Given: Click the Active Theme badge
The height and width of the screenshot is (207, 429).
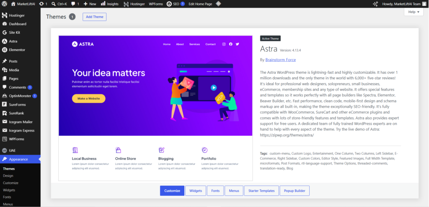Looking at the screenshot, I should [270, 39].
